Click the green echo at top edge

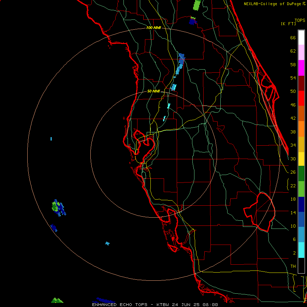pos(197,5)
